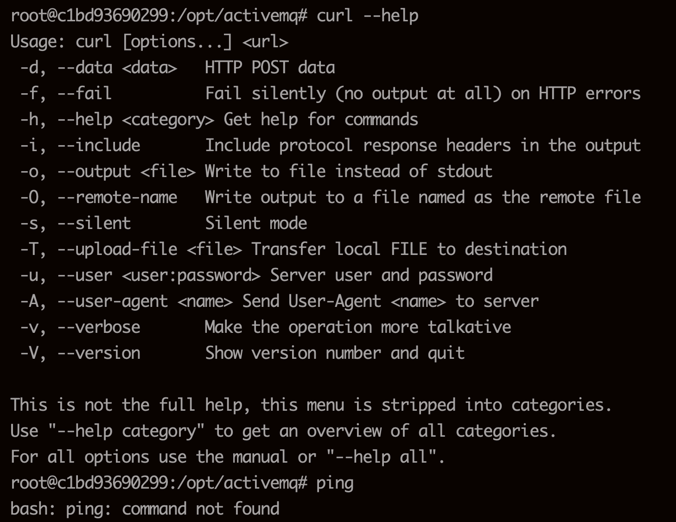Click the quoted "--help category" text
Viewport: 676px width, 522px height.
[x=126, y=431]
